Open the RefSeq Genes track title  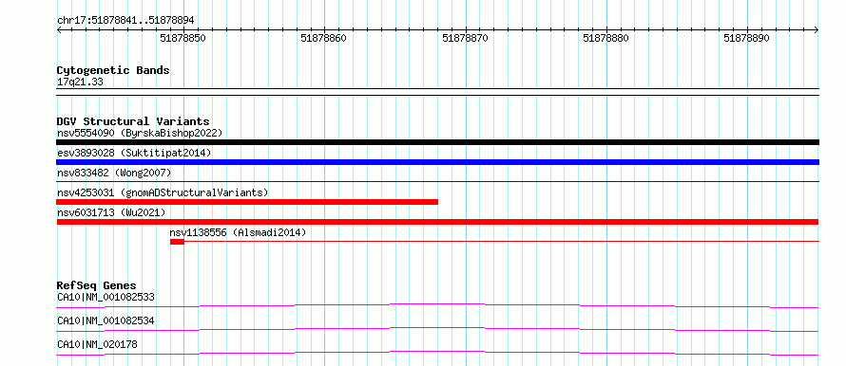(97, 285)
